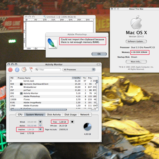Click the Startup Disk Dream value
Viewport: 159px width, 159px height.
point(134,57)
